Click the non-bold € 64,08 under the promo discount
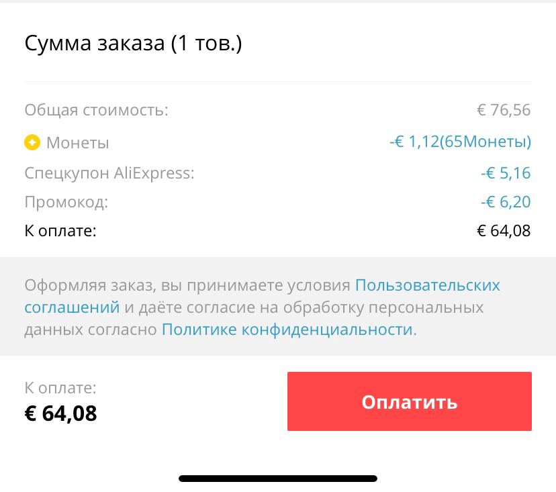The width and height of the screenshot is (556, 492). click(504, 232)
